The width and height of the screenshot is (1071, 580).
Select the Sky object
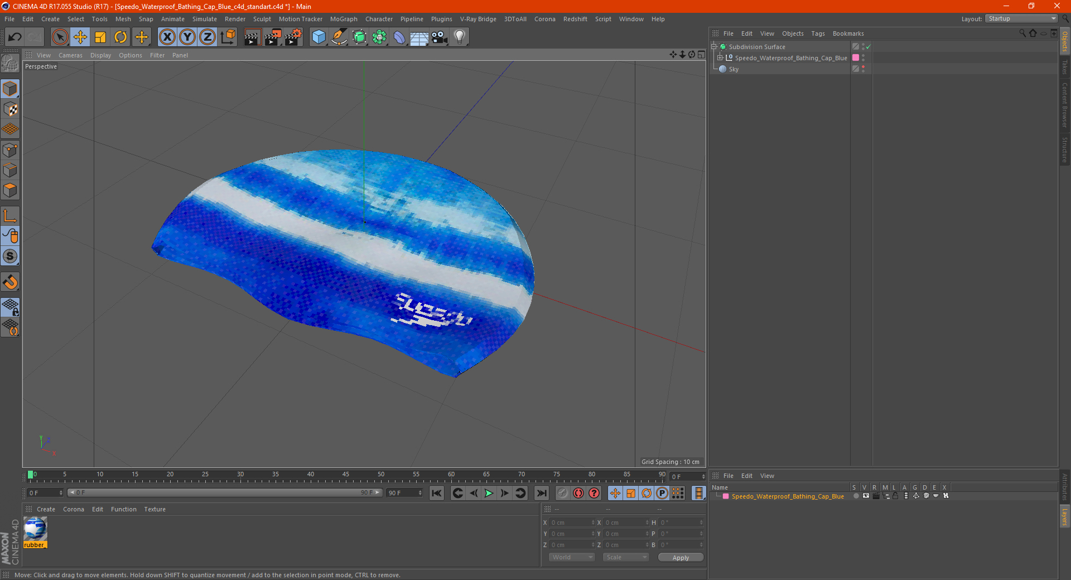click(734, 69)
